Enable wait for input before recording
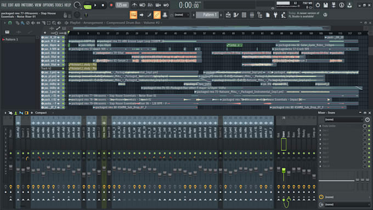This screenshot has height=210, width=373. click(x=142, y=5)
